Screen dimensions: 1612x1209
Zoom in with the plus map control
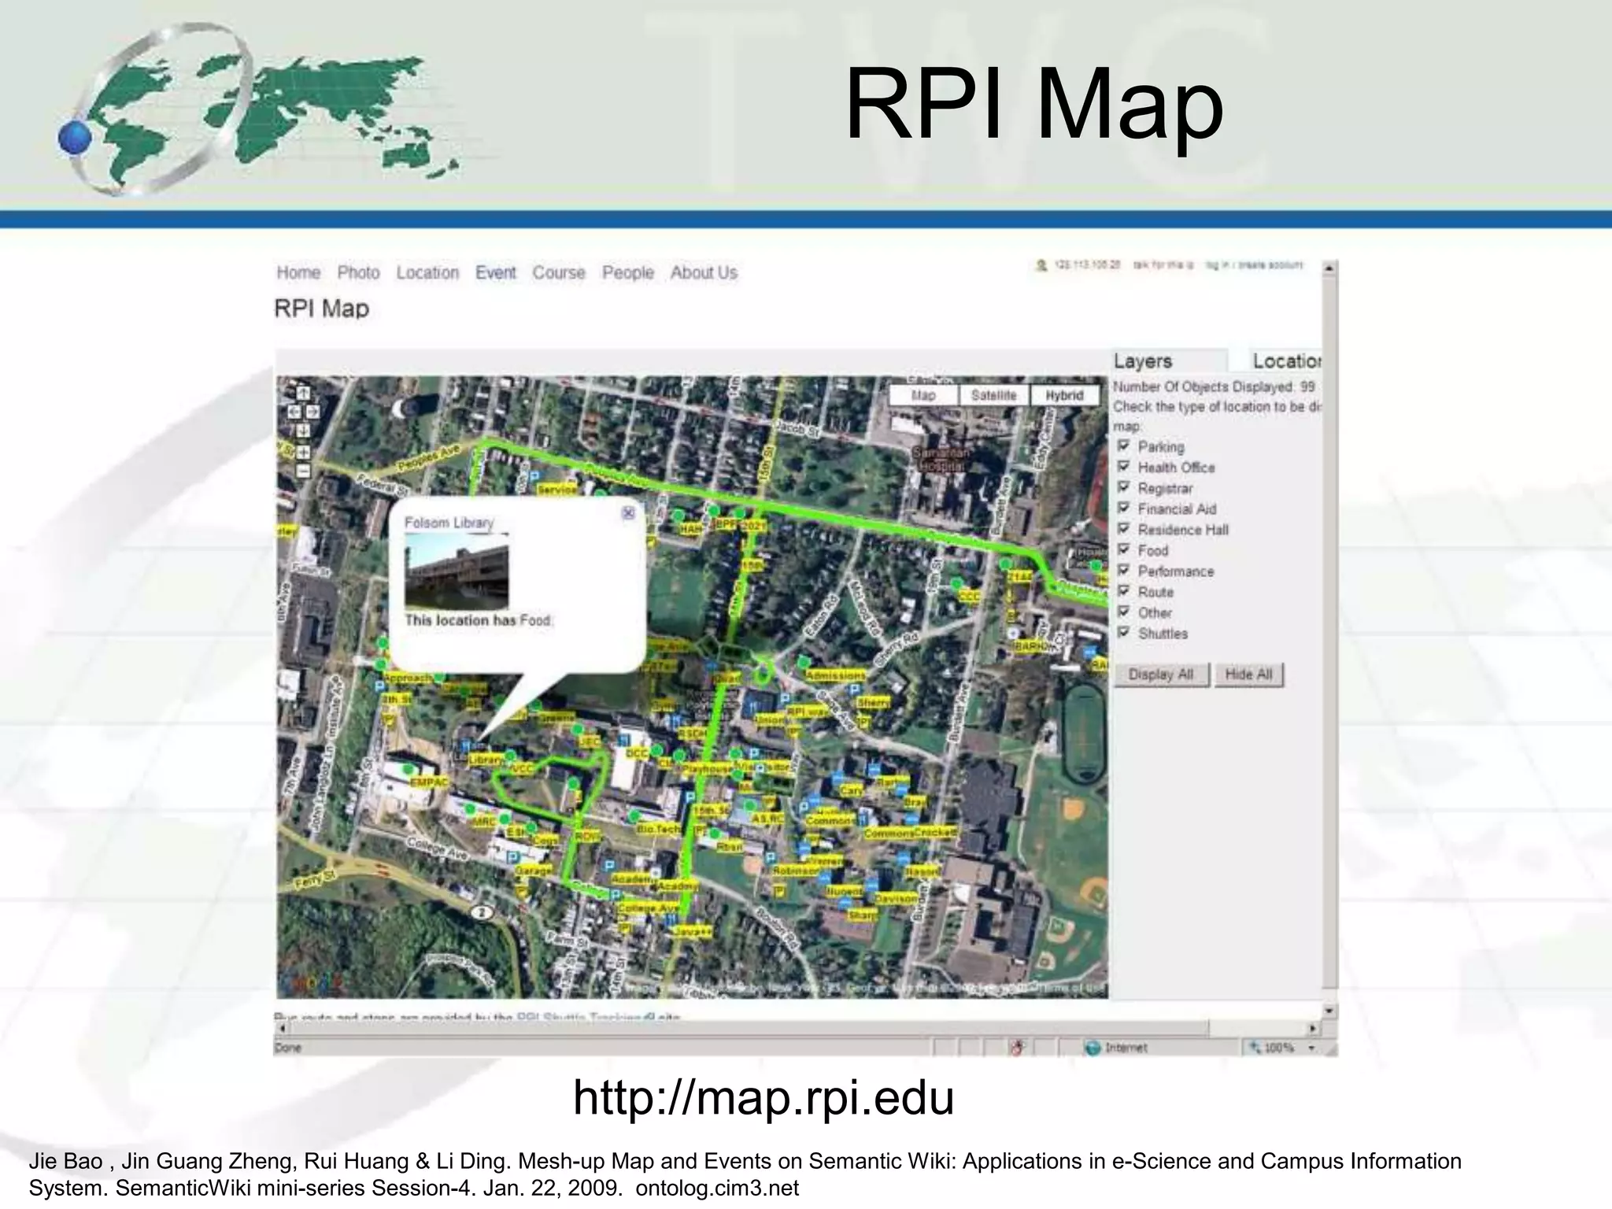click(303, 453)
